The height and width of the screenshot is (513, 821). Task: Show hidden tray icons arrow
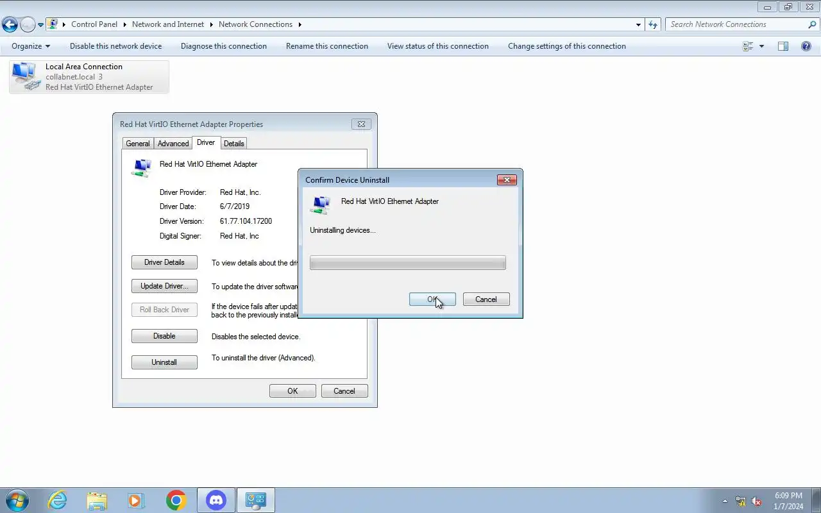click(725, 501)
